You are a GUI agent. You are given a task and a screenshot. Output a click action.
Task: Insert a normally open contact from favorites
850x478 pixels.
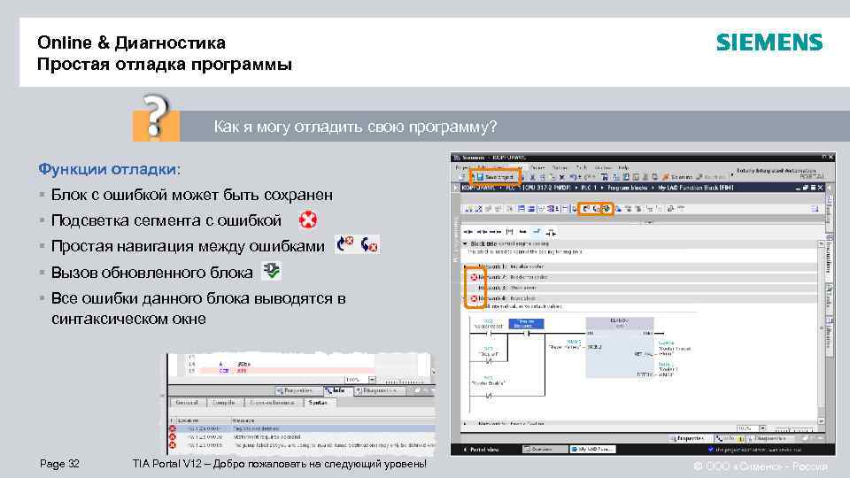pyautogui.click(x=468, y=231)
